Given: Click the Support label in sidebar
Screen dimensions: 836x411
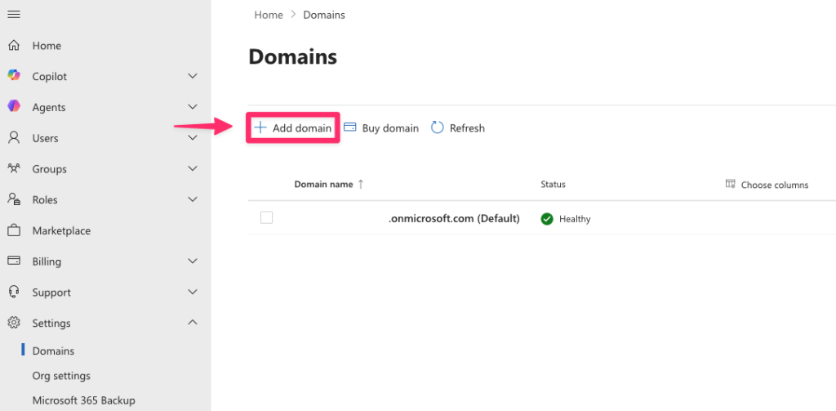Looking at the screenshot, I should click(51, 293).
